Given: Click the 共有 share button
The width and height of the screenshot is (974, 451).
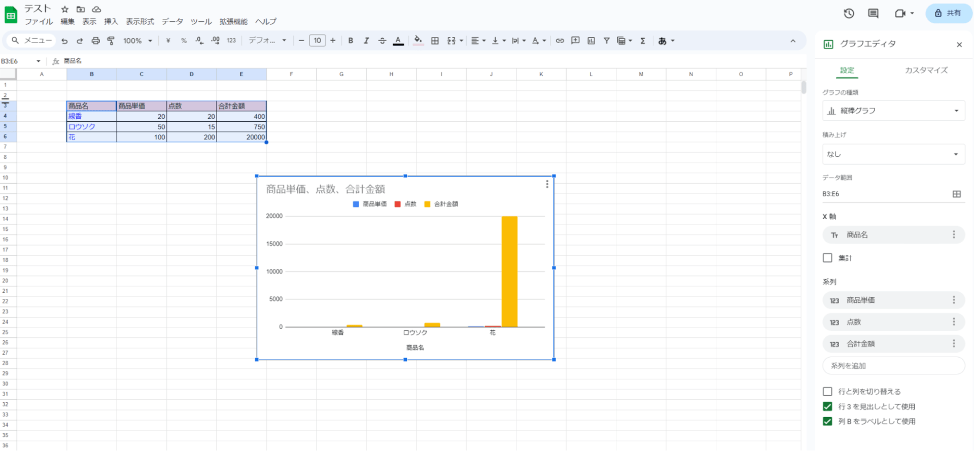Looking at the screenshot, I should pos(948,13).
